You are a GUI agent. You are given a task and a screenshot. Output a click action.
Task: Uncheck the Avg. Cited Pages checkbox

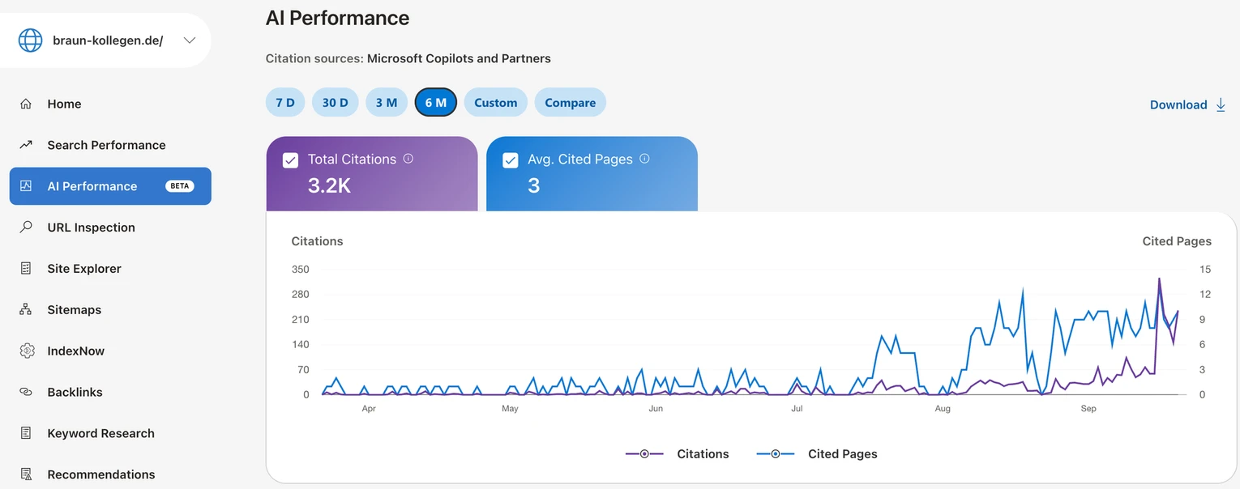click(511, 160)
